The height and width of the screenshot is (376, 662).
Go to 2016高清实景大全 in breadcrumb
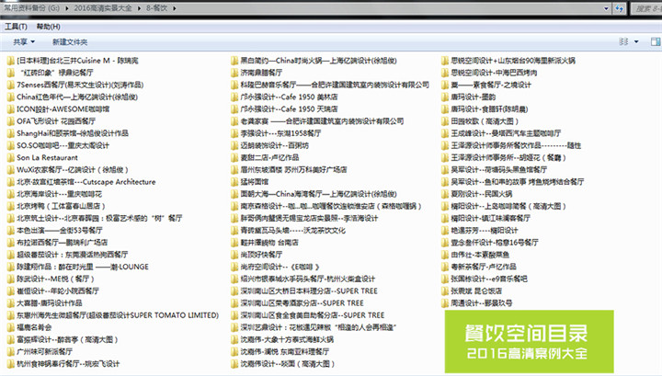coord(103,8)
